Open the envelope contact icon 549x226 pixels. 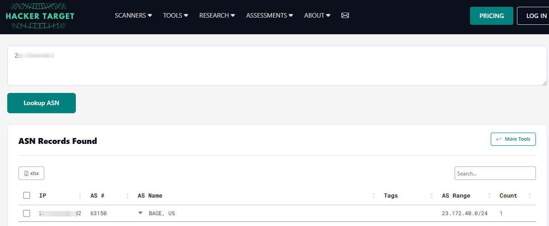click(345, 15)
